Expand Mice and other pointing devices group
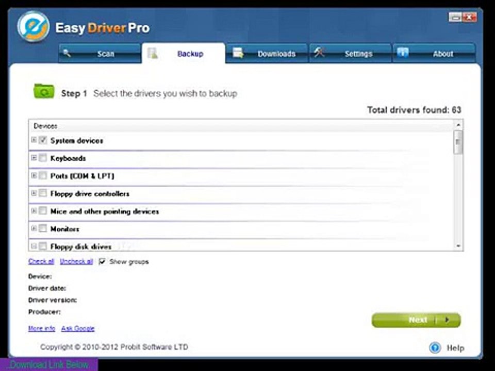The width and height of the screenshot is (495, 371). (x=34, y=210)
